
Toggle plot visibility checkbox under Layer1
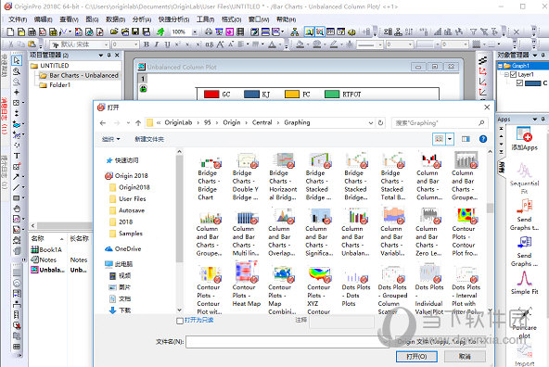click(x=519, y=82)
